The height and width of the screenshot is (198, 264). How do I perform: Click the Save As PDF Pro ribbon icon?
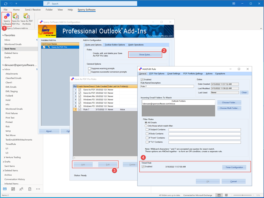pos(16,19)
